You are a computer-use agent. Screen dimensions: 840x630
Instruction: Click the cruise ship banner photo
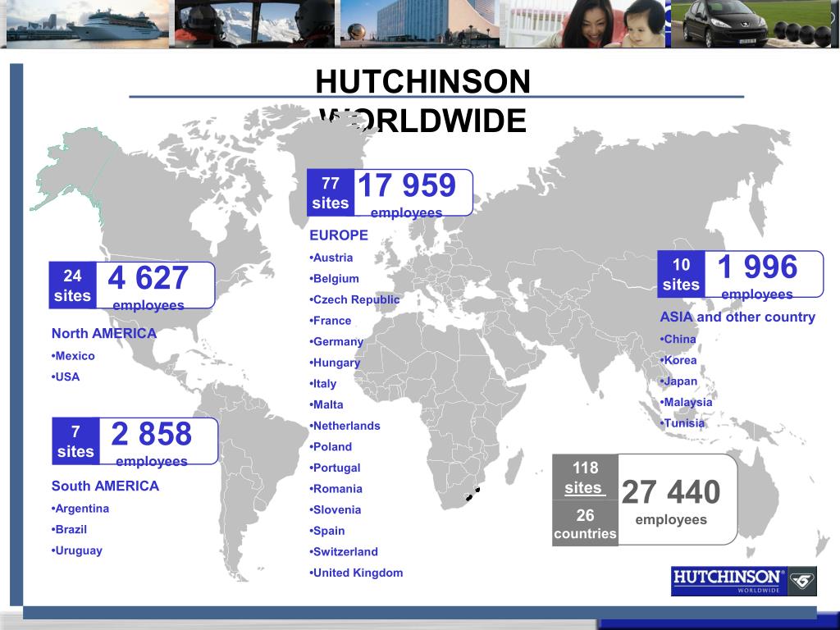point(87,24)
